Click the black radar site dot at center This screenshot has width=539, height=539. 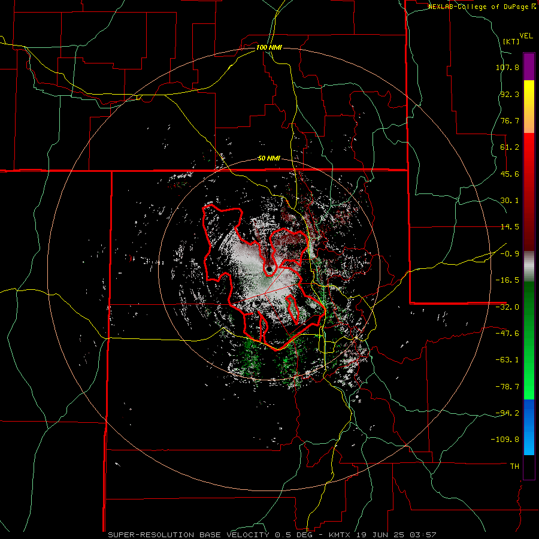coord(269,268)
